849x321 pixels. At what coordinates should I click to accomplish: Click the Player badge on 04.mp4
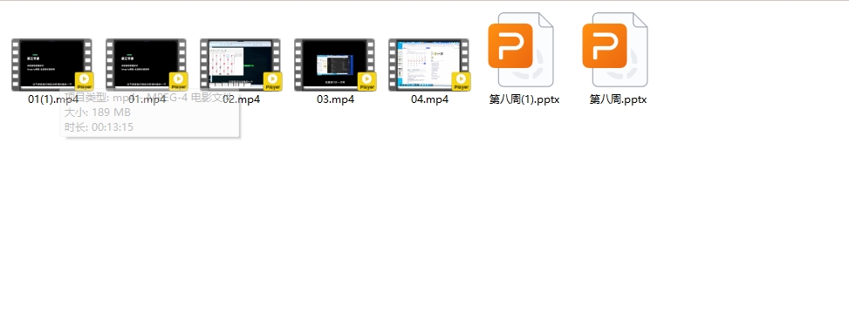[x=461, y=81]
